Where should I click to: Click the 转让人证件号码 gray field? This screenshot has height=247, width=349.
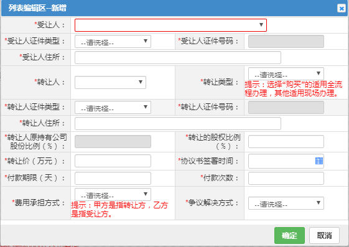(286, 108)
